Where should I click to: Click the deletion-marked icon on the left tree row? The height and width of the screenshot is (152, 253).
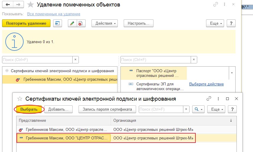(x=18, y=80)
